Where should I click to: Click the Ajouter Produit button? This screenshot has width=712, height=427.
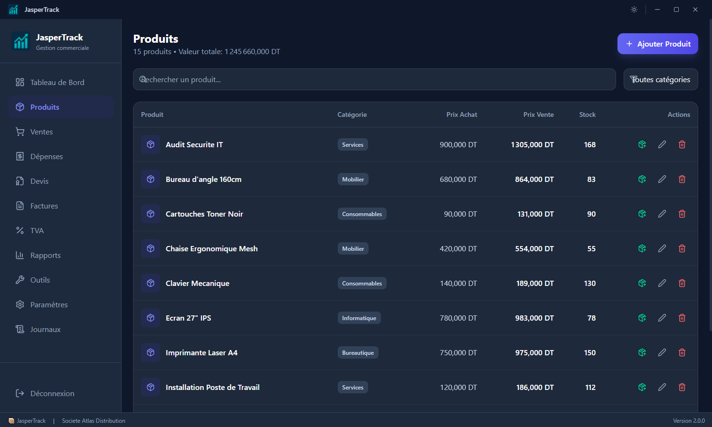pyautogui.click(x=657, y=44)
